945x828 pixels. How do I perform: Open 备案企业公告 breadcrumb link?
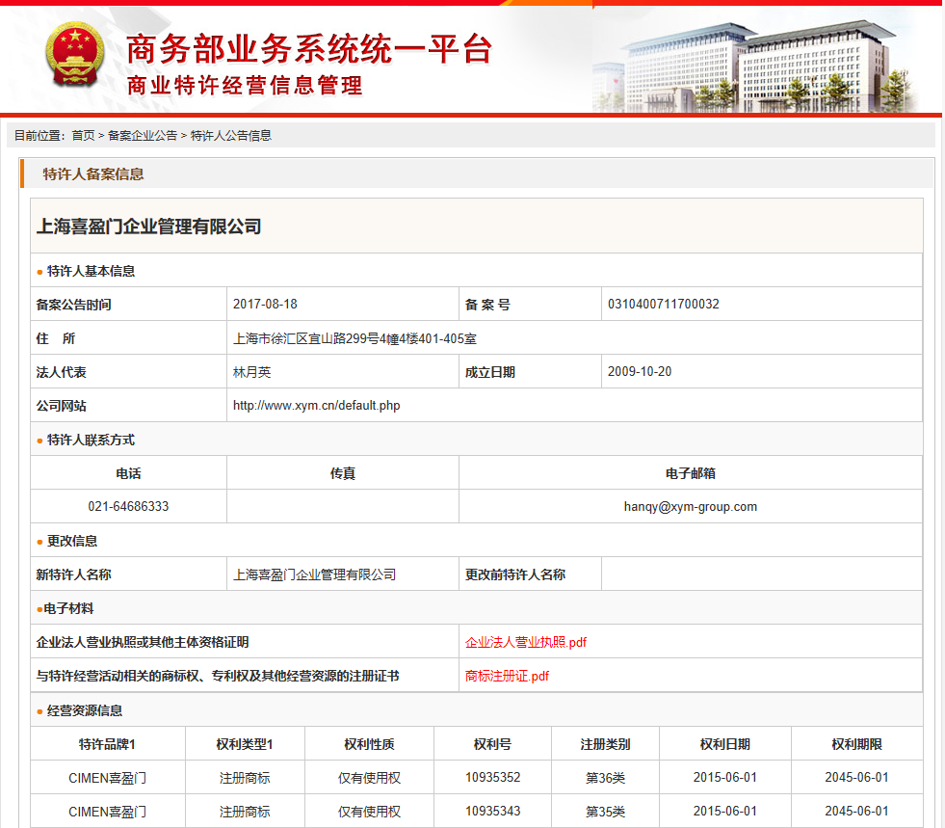pyautogui.click(x=143, y=136)
